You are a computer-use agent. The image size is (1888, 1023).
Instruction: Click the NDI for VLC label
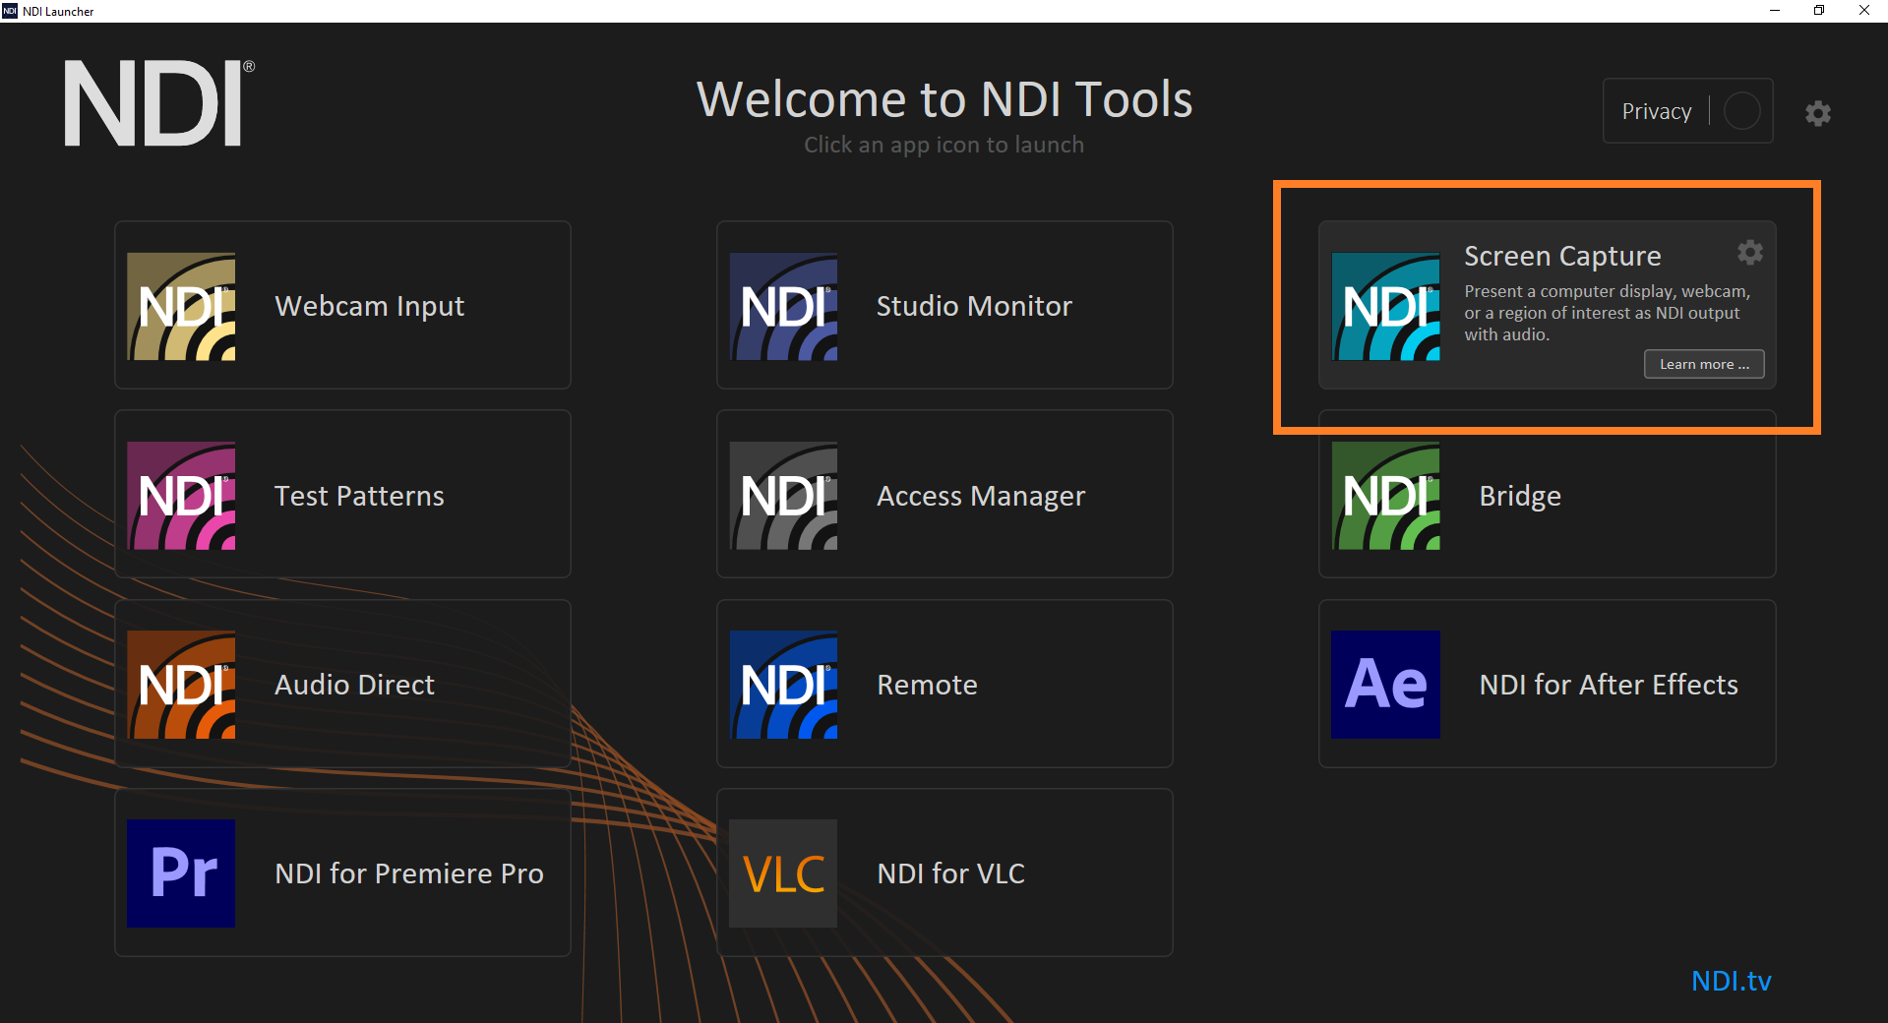(950, 873)
